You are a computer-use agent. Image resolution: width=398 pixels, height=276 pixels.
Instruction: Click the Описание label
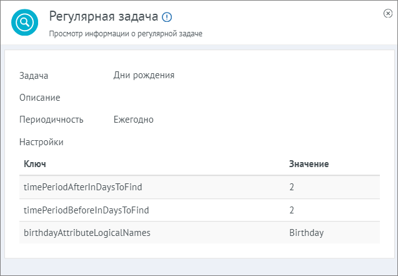click(40, 98)
